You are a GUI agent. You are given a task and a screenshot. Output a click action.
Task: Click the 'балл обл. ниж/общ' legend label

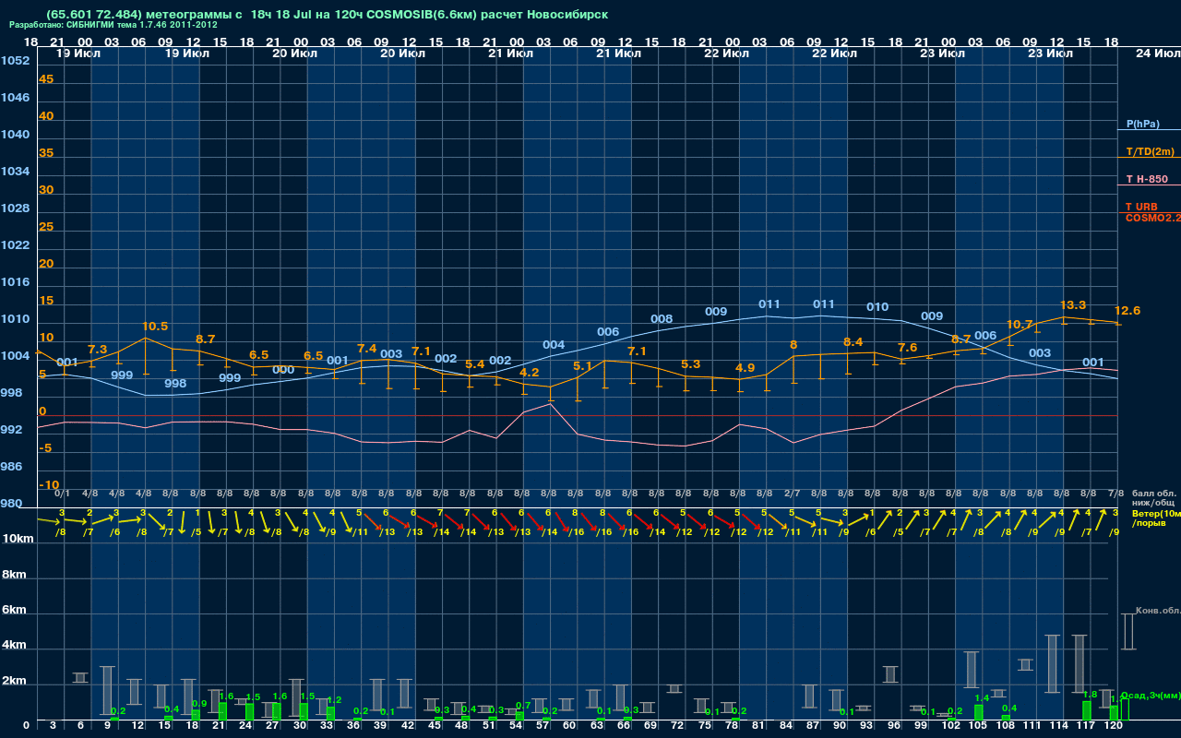coord(1153,498)
